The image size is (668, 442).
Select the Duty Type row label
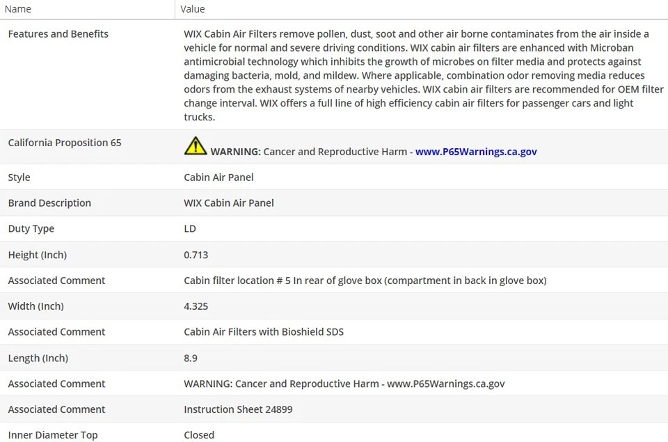point(31,229)
